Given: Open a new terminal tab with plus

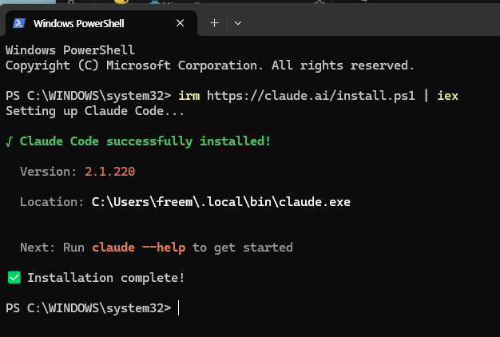Looking at the screenshot, I should (x=215, y=23).
